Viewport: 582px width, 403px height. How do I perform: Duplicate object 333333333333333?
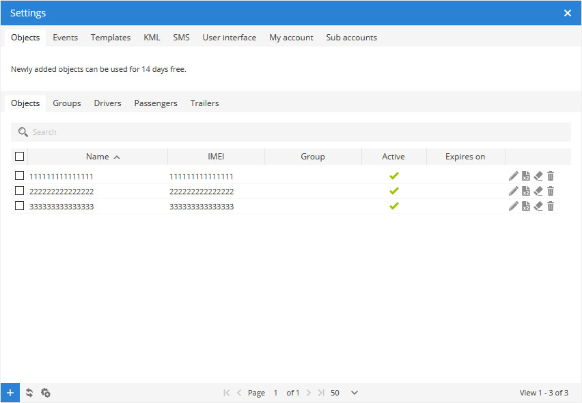coord(525,206)
